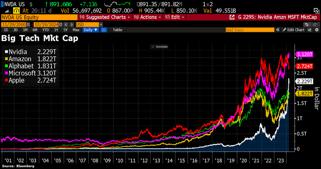Image resolution: width=321 pixels, height=169 pixels.
Task: Collapse panel with the double chevron icon
Action: [278, 30]
